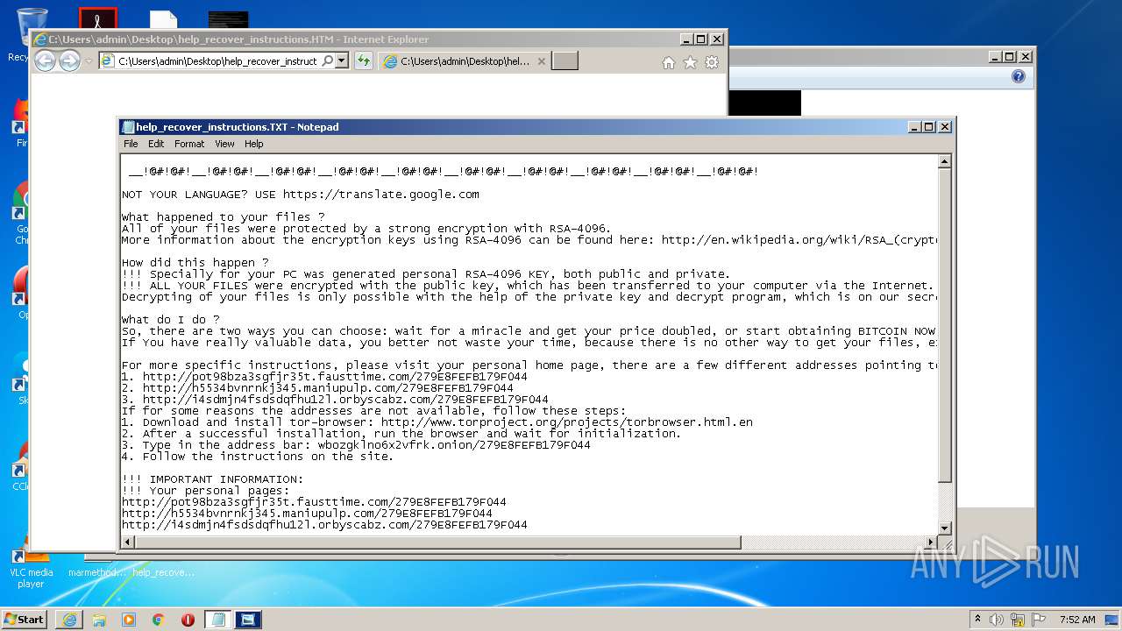Expand the IE address bar autocomplete dropdown
This screenshot has width=1122, height=631.
(x=342, y=61)
